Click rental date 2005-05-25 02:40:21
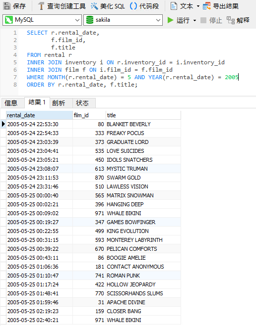Screen dimensions: 256x326 pyautogui.click(x=39, y=320)
